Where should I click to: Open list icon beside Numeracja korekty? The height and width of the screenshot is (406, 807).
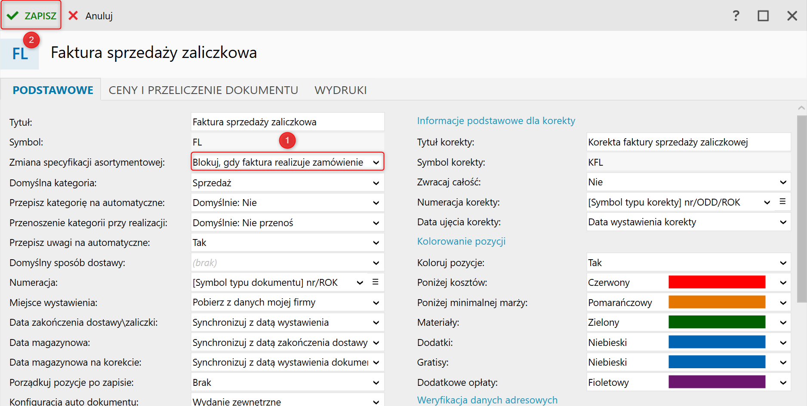point(782,202)
